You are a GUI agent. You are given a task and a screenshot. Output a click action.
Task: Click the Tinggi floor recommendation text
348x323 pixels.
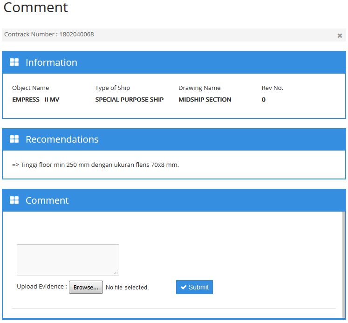point(96,165)
